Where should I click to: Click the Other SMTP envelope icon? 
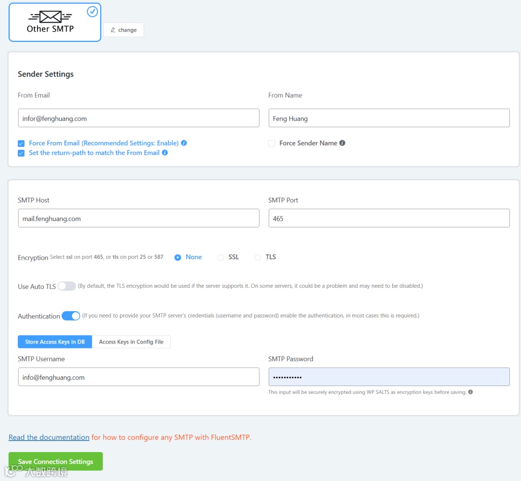[x=50, y=17]
